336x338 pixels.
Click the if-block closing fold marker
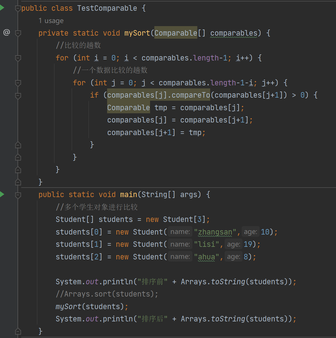coord(18,145)
